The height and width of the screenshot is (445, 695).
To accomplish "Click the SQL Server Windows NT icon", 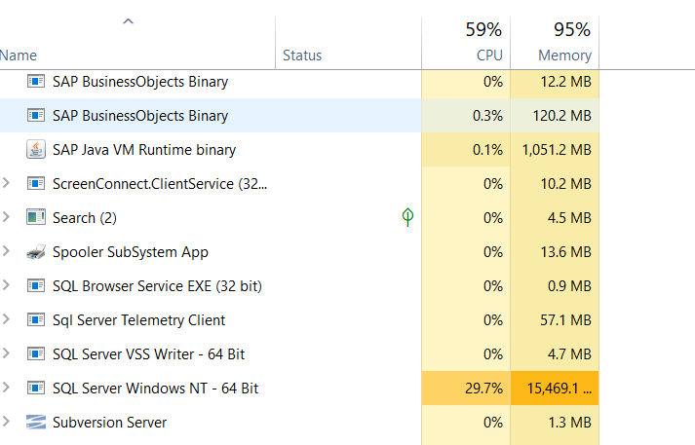I will pyautogui.click(x=36, y=389).
